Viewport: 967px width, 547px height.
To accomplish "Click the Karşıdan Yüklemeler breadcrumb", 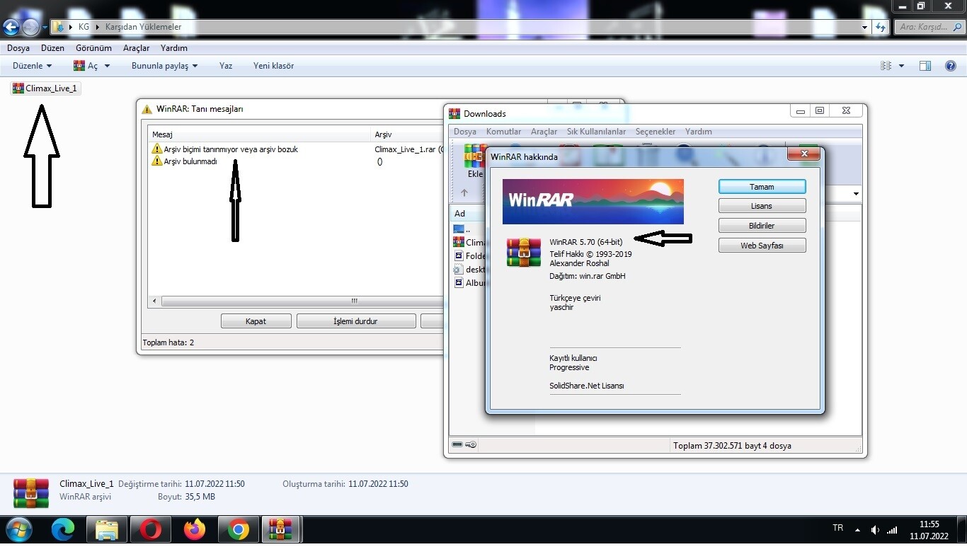I will coord(143,27).
